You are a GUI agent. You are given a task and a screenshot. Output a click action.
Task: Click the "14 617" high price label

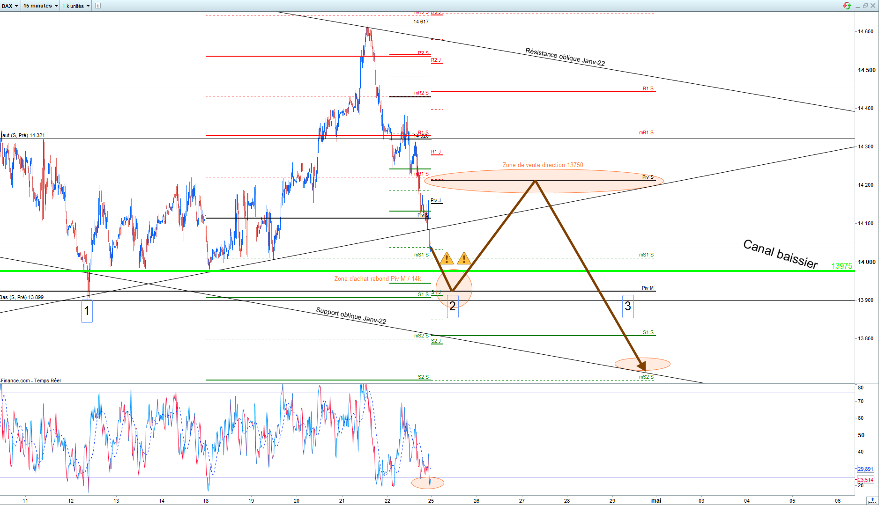pyautogui.click(x=421, y=22)
